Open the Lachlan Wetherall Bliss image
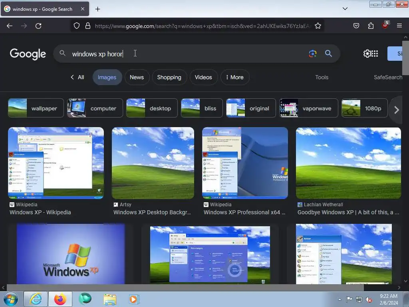Viewport: 409px width, 307px height. tap(348, 163)
